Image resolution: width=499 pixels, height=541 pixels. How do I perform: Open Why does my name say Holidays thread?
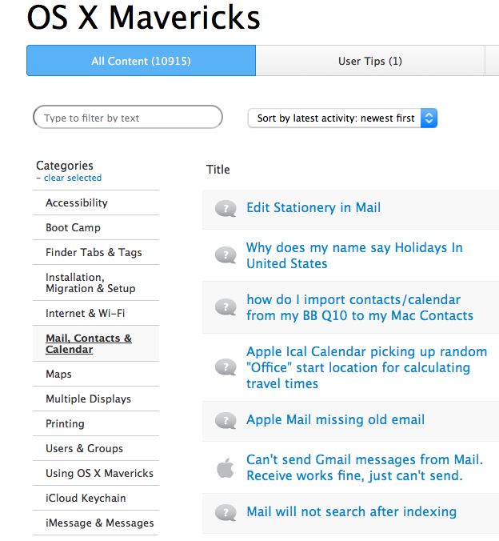(354, 255)
